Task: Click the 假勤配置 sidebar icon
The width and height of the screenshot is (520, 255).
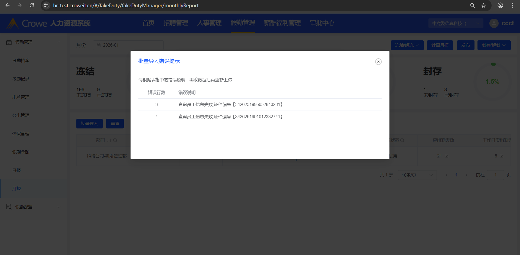Action: coord(9,207)
